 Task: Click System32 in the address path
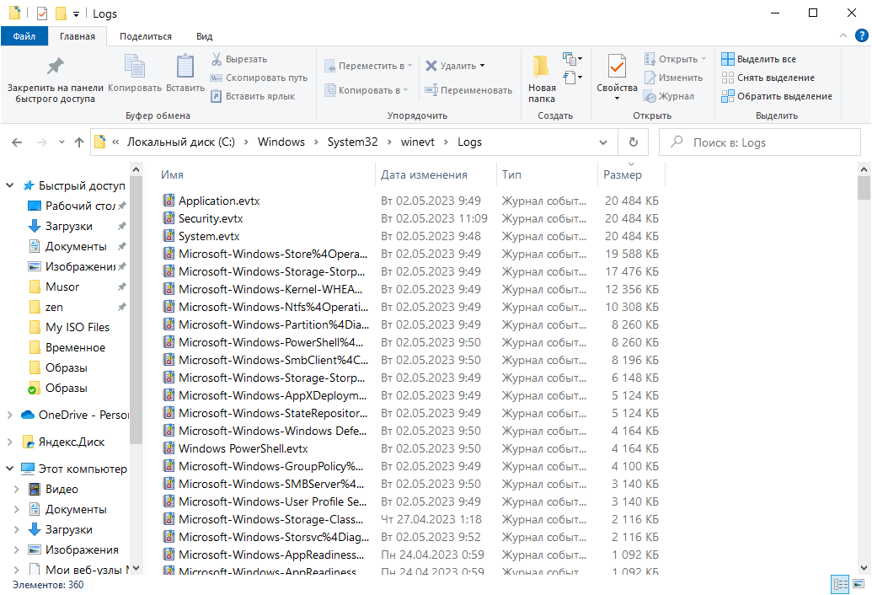click(x=352, y=142)
